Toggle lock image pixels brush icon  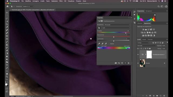coord(144,48)
